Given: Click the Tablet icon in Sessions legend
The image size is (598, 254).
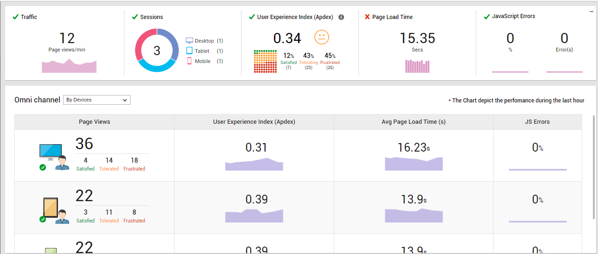Looking at the screenshot, I should (x=189, y=51).
